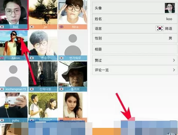
Task: Click the Korean flag beside 한승수
Action: [32, 58]
